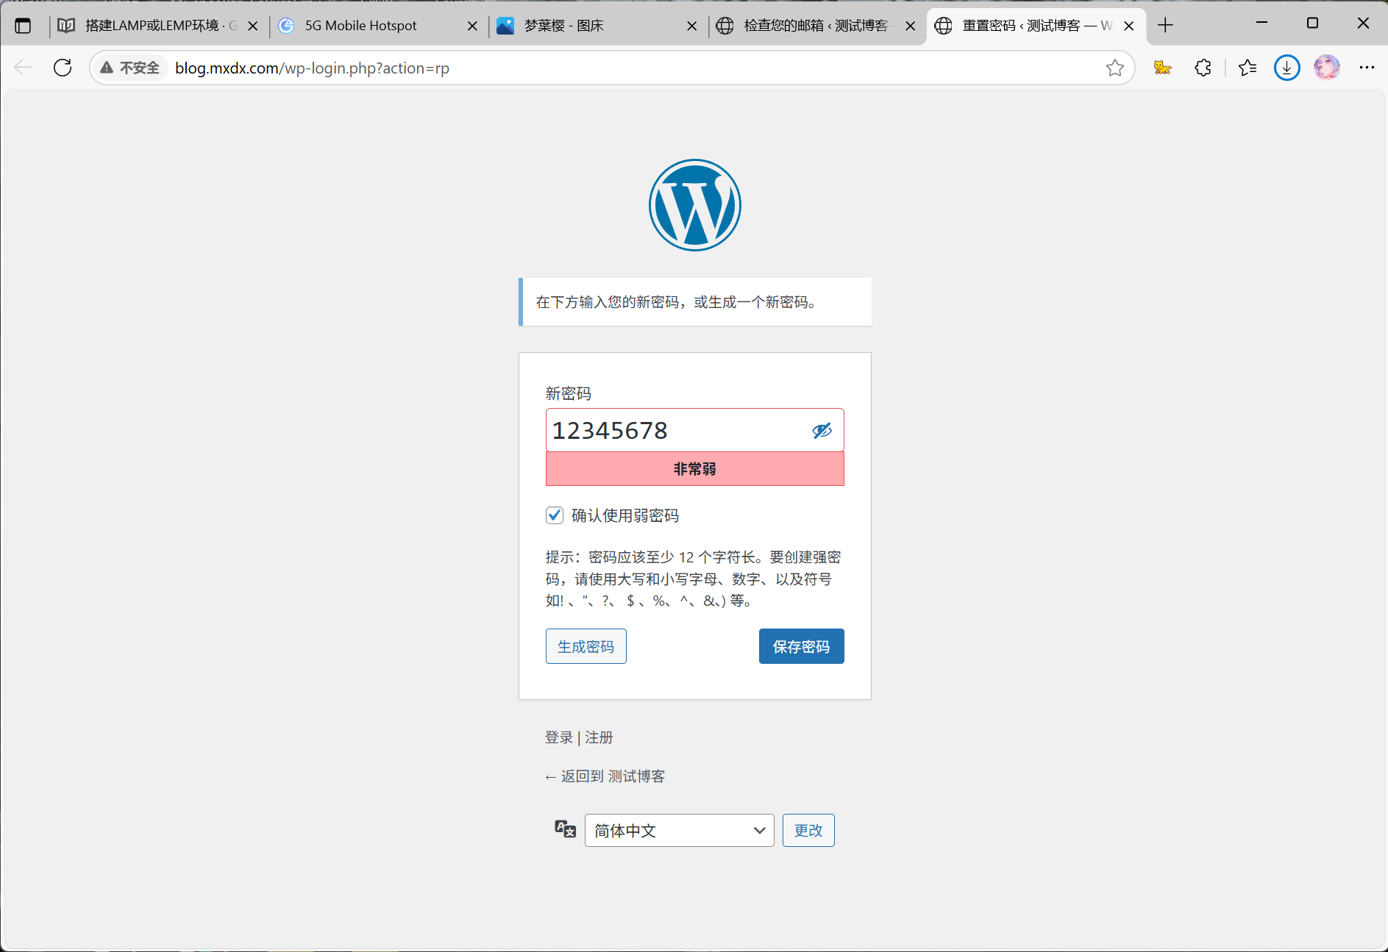Open the Downloads icon

[1286, 68]
